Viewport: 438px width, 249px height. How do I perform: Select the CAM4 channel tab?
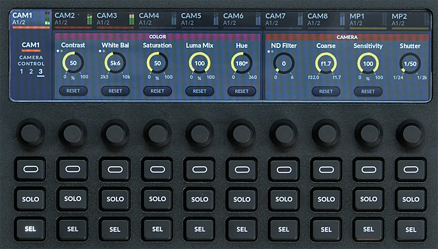158,20
